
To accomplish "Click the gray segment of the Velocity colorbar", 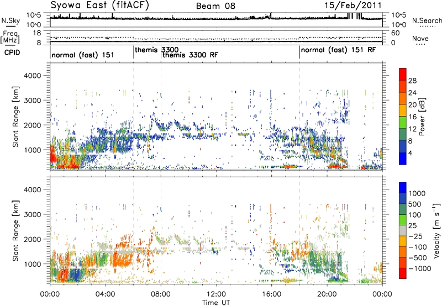I will point(403,230).
